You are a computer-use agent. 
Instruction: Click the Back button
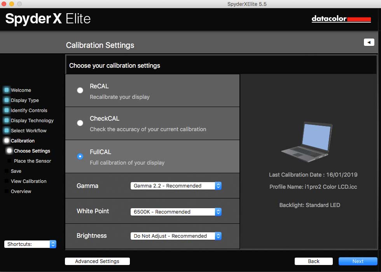pos(313,261)
